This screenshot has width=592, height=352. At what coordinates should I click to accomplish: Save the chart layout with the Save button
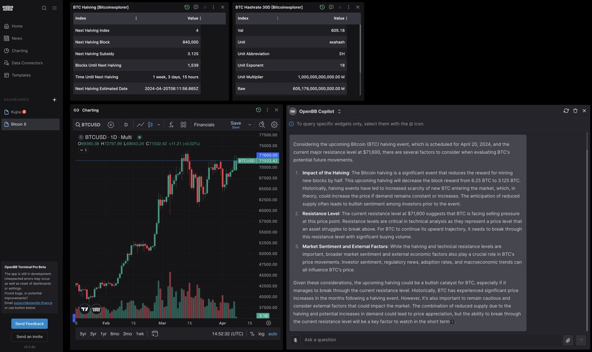coord(236,125)
